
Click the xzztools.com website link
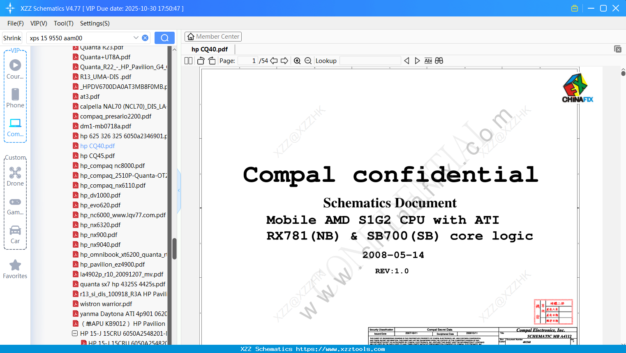point(340,349)
